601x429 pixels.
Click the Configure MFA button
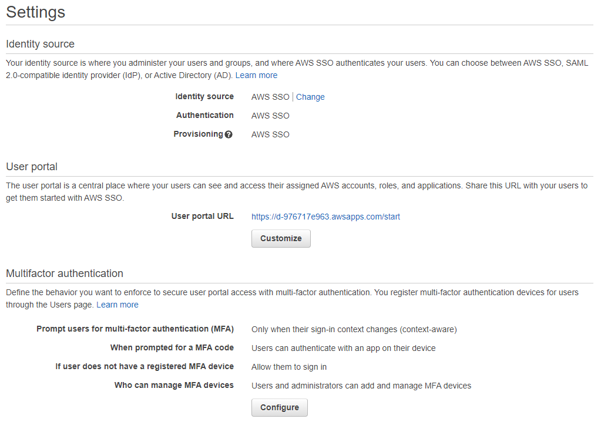coord(280,407)
